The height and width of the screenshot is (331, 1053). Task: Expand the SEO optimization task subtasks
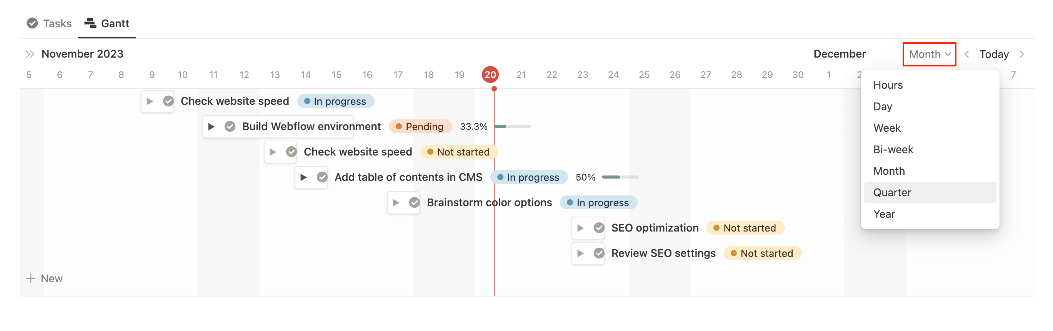click(580, 228)
